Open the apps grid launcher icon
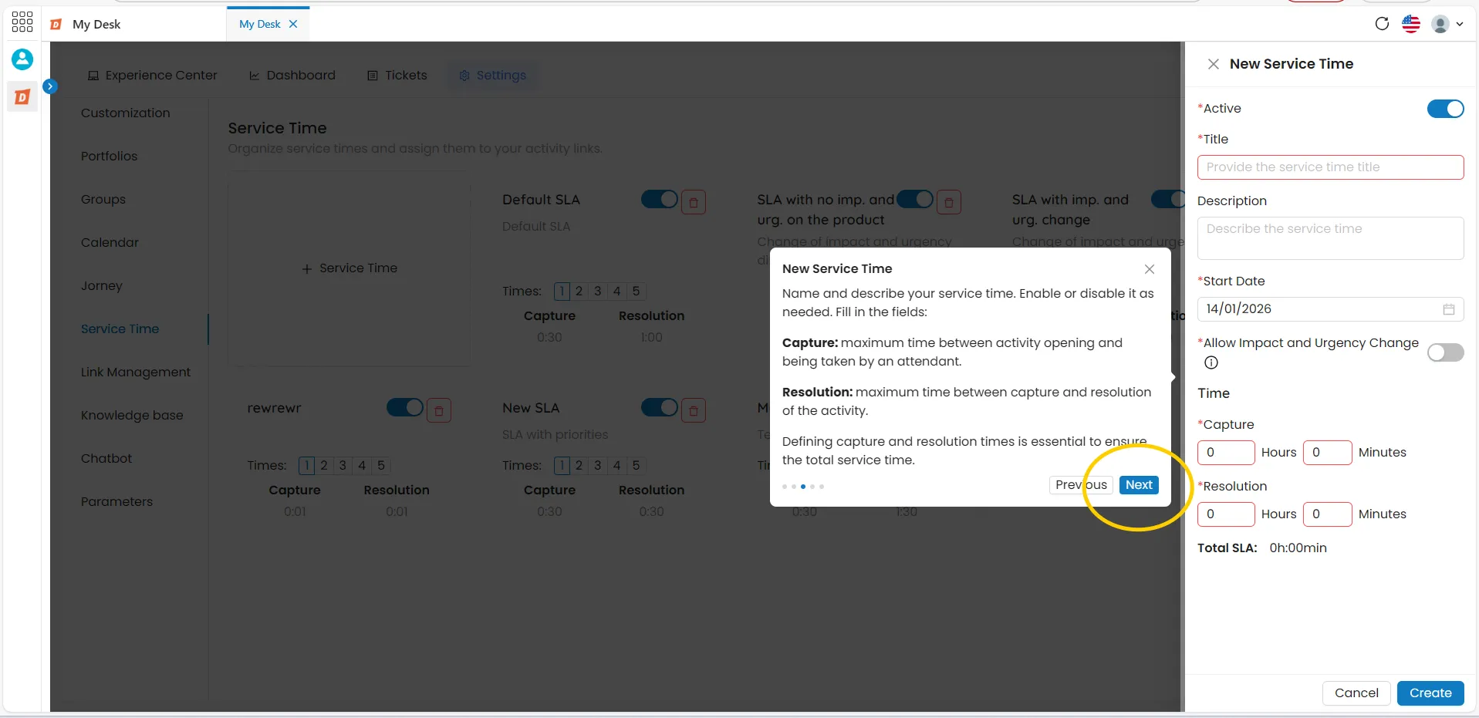 (x=22, y=22)
